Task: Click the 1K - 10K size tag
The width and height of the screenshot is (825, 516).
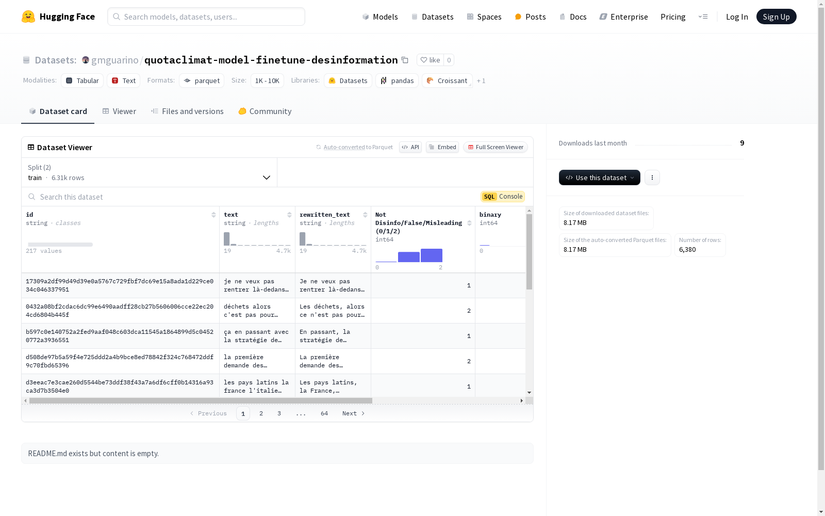Action: click(x=267, y=80)
